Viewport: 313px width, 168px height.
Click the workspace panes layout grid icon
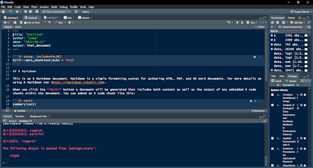click(76, 12)
